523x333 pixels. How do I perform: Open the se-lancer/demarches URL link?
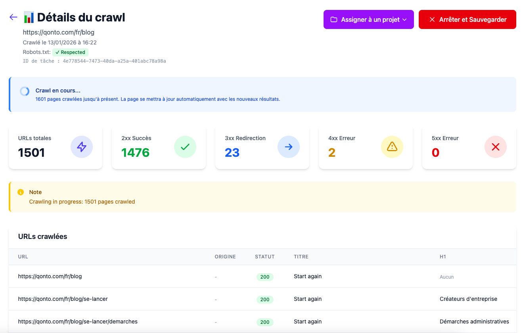pos(78,321)
